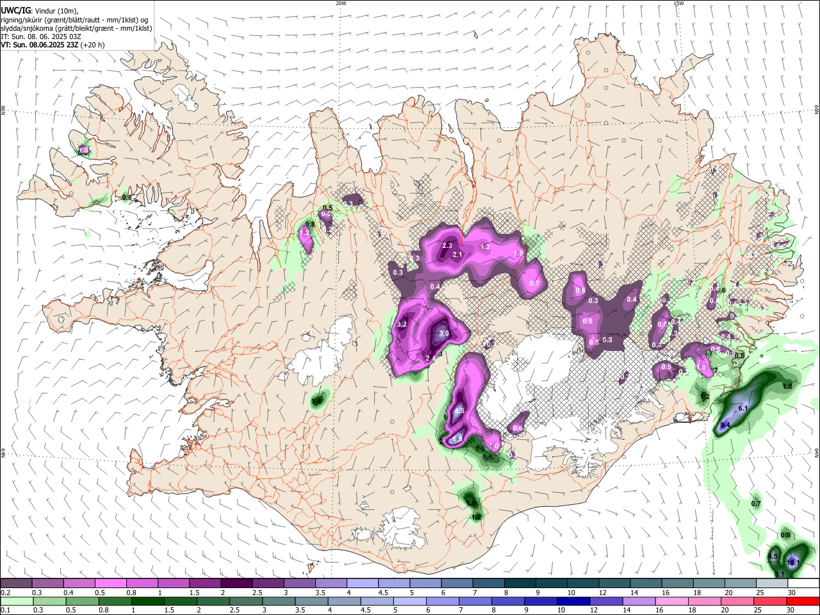The width and height of the screenshot is (820, 615).
Task: Pick bright pink snow swatch between 0.5 and 0.8
Action: [x=110, y=584]
